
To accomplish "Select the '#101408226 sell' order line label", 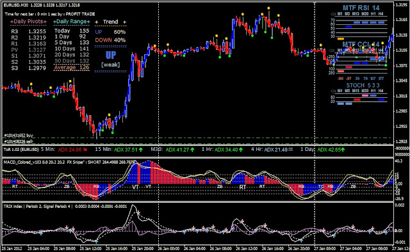I will tap(19, 141).
